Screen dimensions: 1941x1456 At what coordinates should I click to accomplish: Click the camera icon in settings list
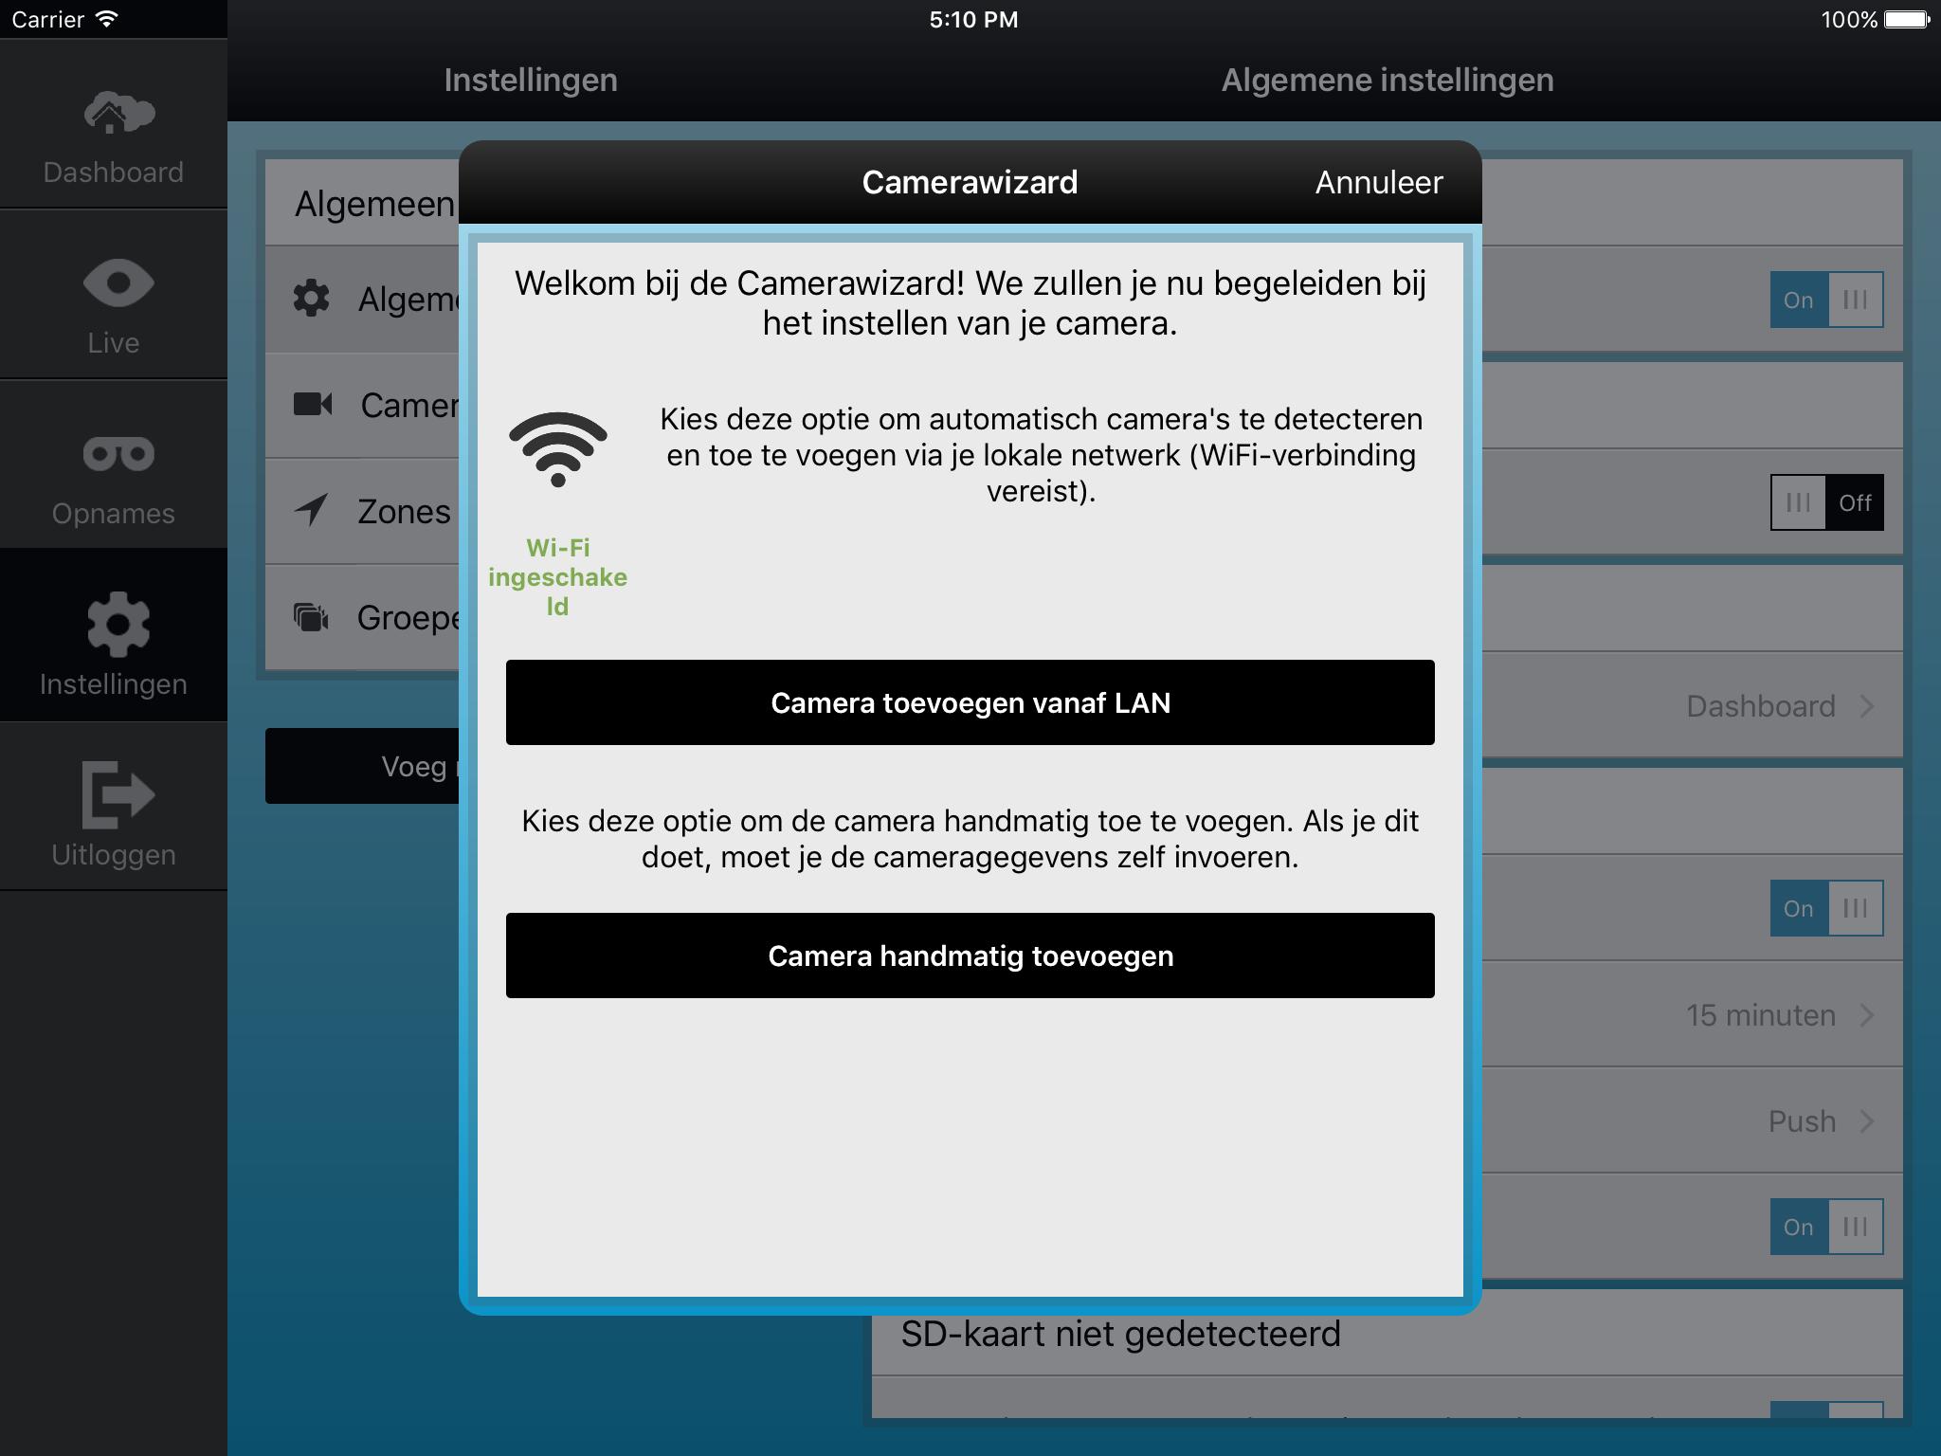tap(313, 405)
